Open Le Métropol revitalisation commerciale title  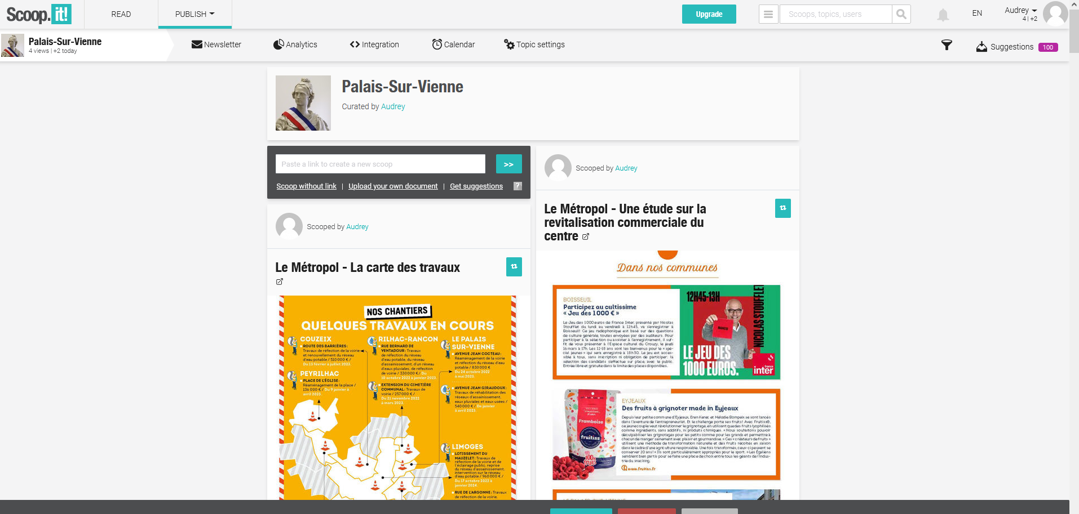coord(625,222)
